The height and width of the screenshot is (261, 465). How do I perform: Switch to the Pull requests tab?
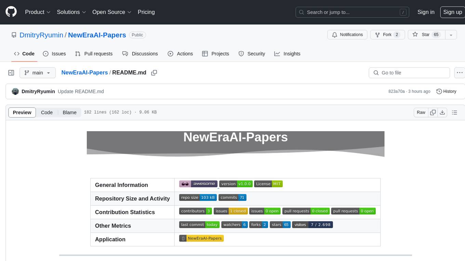click(x=94, y=54)
